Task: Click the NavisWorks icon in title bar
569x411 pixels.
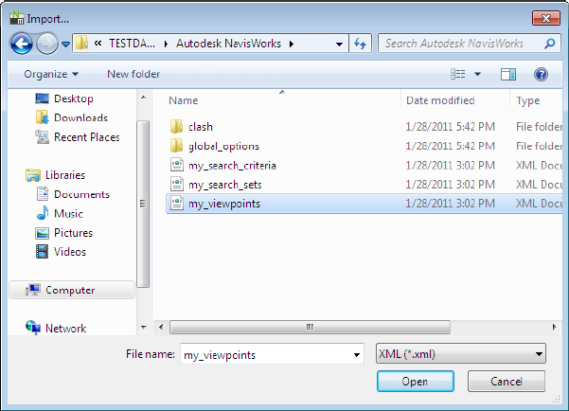Action: 17,17
